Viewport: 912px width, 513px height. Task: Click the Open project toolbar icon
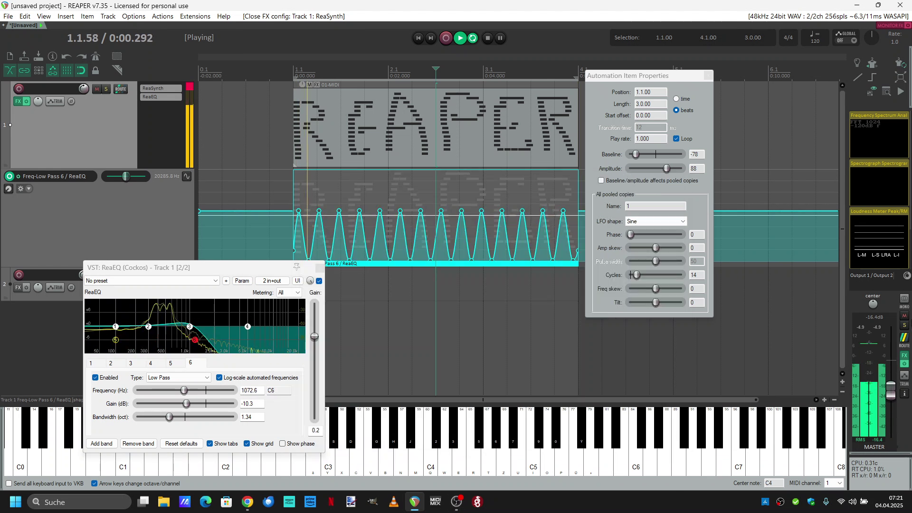click(24, 56)
